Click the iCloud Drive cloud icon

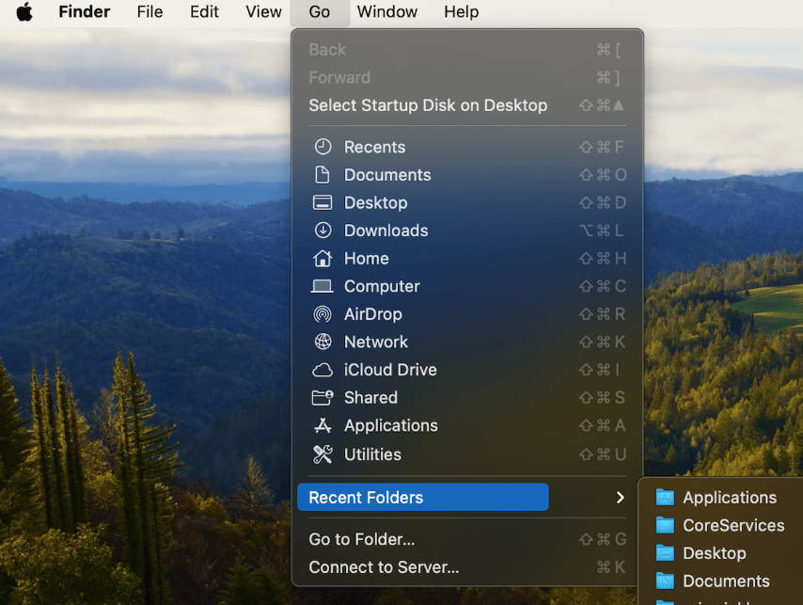[x=323, y=370]
